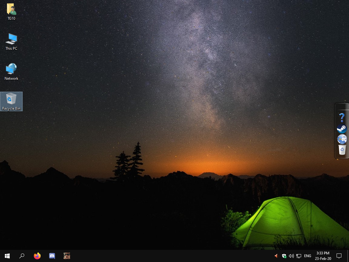Open the recycle bin in the side dock
The width and height of the screenshot is (349, 262).
point(342,149)
